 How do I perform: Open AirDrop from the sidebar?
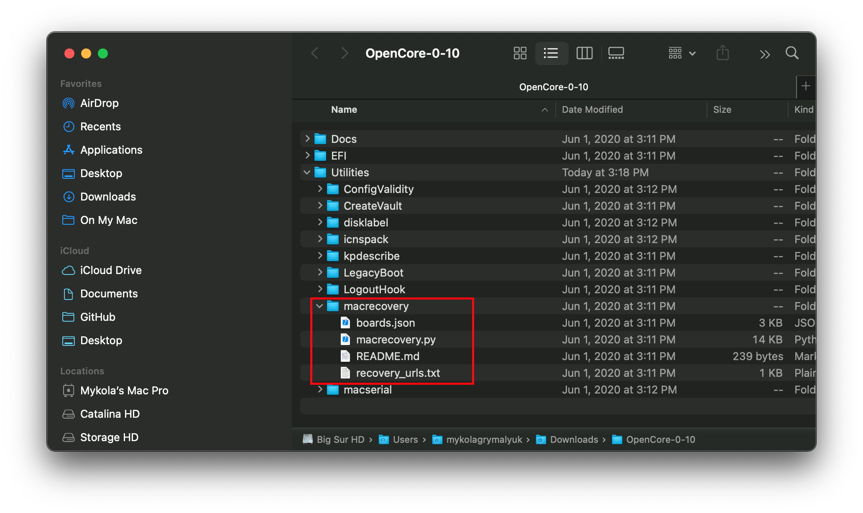click(99, 103)
